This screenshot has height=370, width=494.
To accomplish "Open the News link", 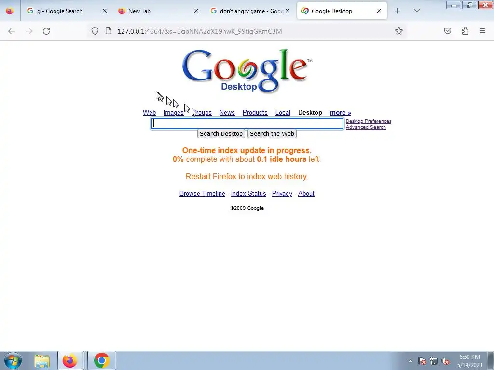I will point(227,112).
